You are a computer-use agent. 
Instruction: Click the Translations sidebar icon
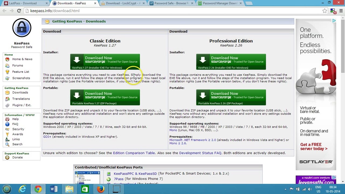point(7,99)
